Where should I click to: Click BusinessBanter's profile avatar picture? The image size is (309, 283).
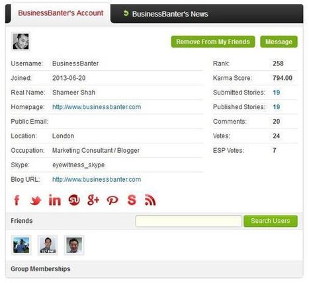click(x=21, y=42)
